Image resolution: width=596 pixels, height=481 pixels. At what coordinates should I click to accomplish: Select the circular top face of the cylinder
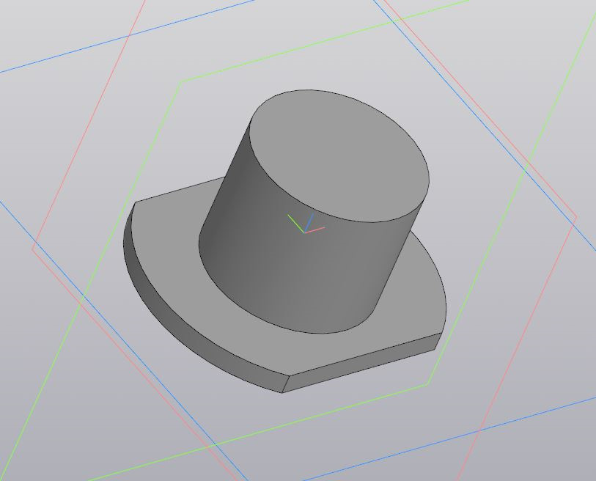pyautogui.click(x=339, y=156)
